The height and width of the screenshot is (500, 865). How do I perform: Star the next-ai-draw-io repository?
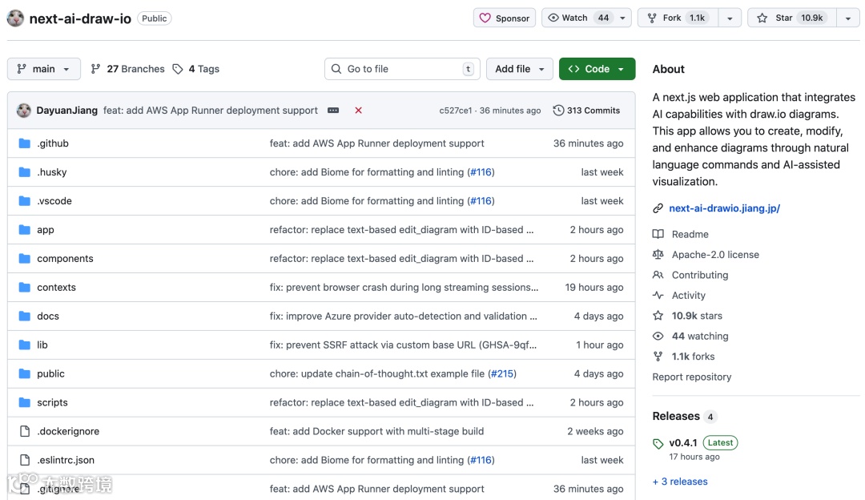[x=791, y=18]
